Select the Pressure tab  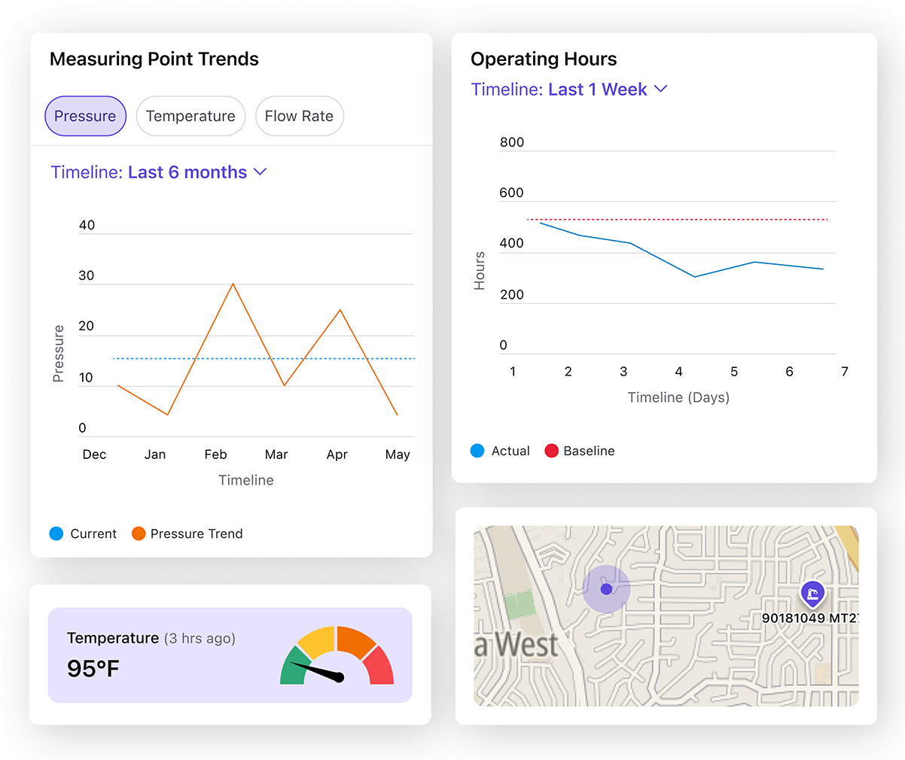[x=85, y=116]
